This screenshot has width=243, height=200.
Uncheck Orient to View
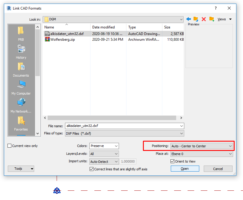(173, 161)
